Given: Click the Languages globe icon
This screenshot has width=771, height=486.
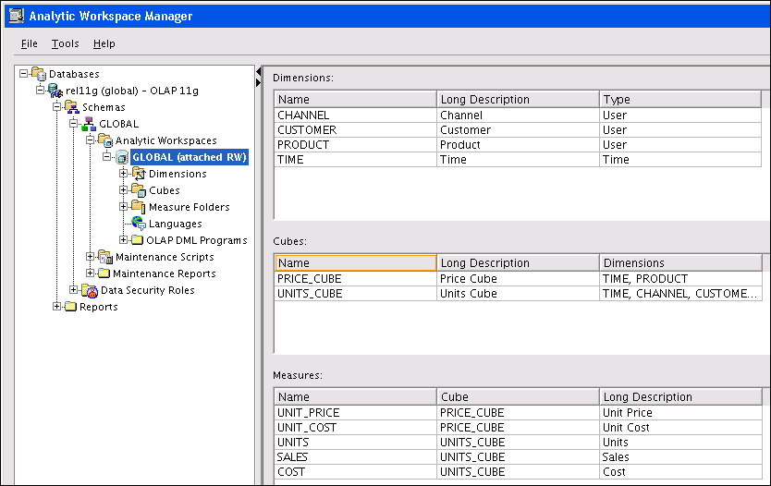Looking at the screenshot, I should tap(139, 224).
